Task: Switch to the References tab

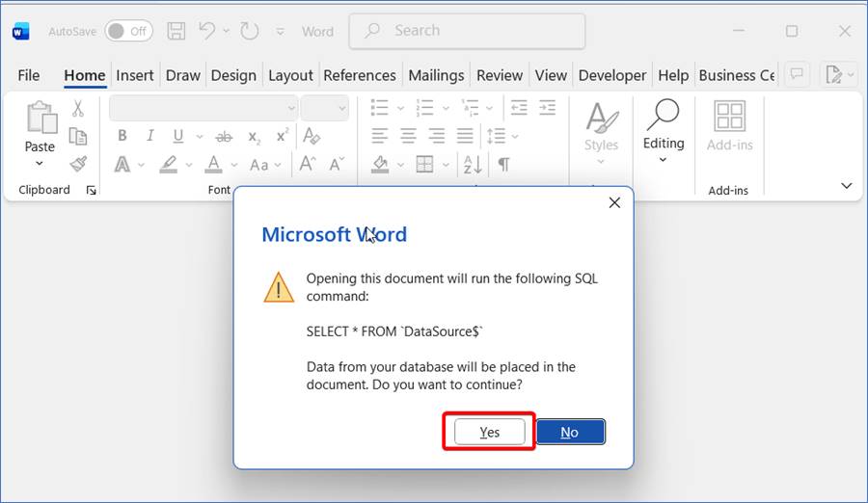Action: (x=360, y=75)
